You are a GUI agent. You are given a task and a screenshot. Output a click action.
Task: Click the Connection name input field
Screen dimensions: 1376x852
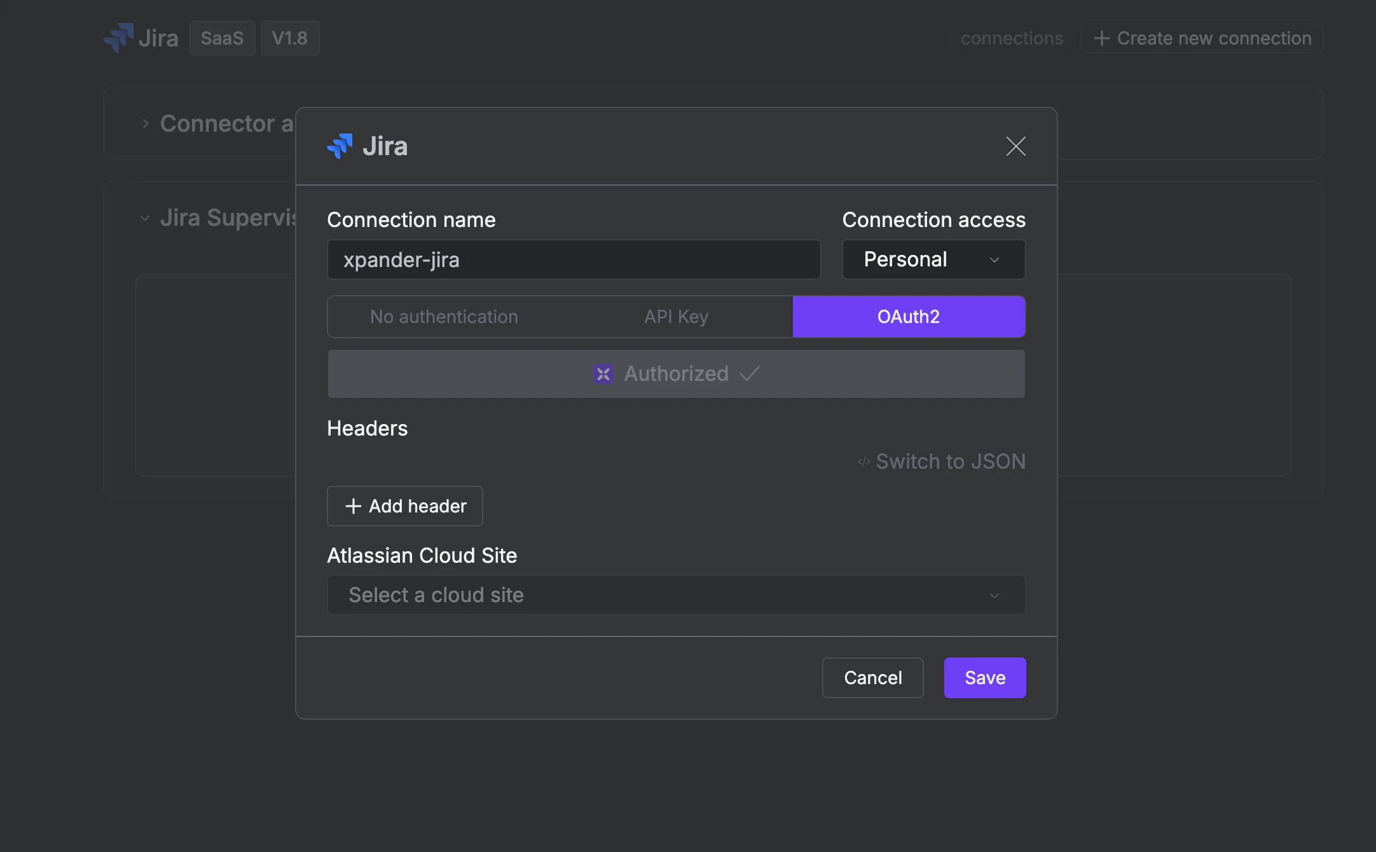[x=574, y=259]
